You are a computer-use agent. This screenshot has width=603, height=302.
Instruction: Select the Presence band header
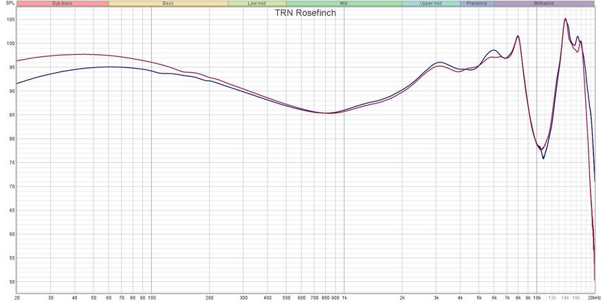pyautogui.click(x=477, y=3)
